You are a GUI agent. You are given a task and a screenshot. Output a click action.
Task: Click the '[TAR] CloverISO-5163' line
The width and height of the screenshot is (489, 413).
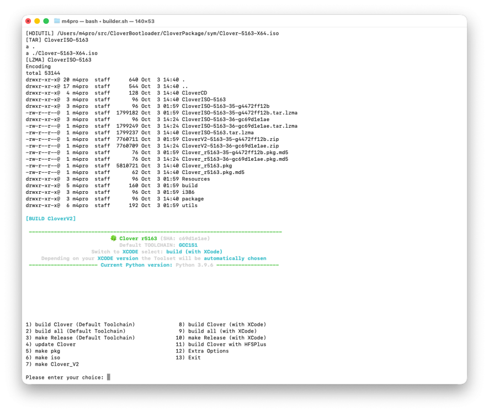57,40
